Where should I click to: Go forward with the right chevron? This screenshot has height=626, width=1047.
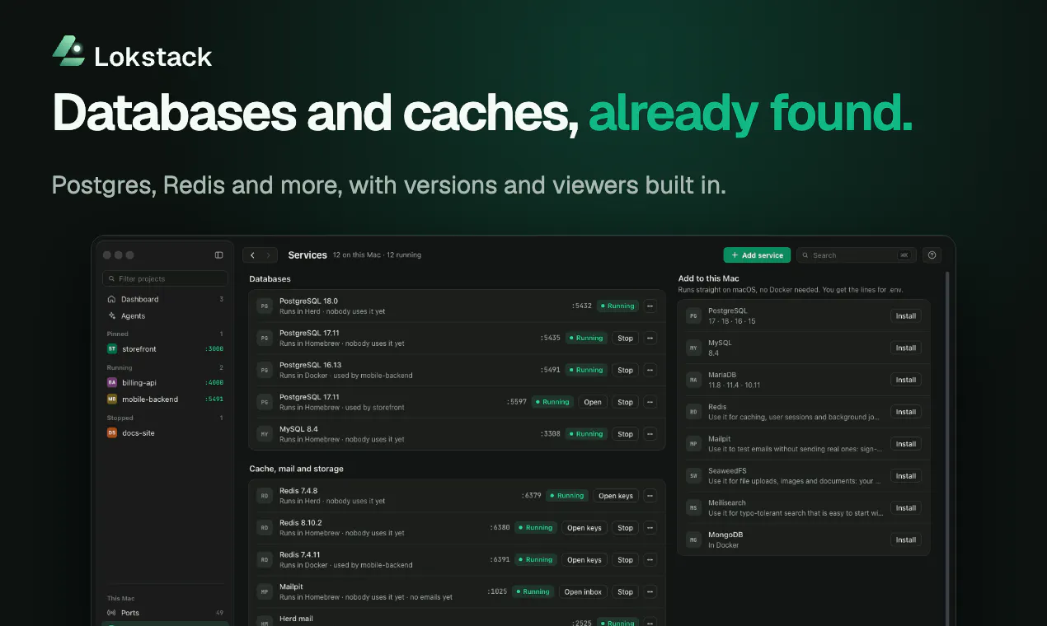(x=268, y=255)
